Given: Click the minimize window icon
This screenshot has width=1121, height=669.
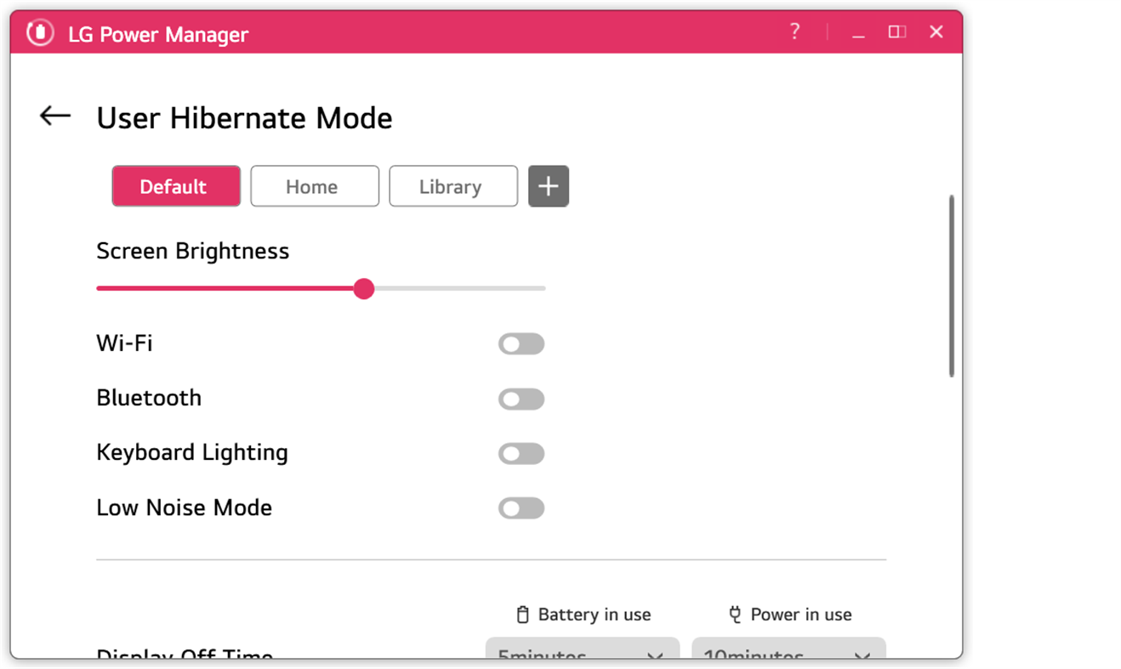Looking at the screenshot, I should tap(858, 33).
